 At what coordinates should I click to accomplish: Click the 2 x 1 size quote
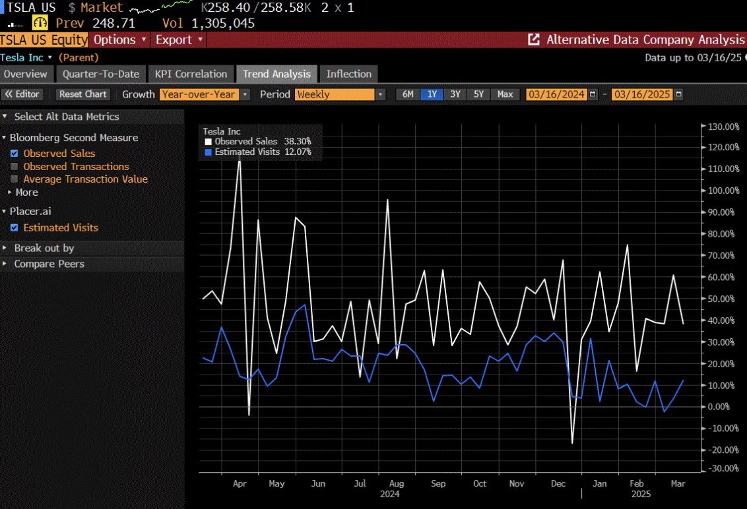point(337,8)
